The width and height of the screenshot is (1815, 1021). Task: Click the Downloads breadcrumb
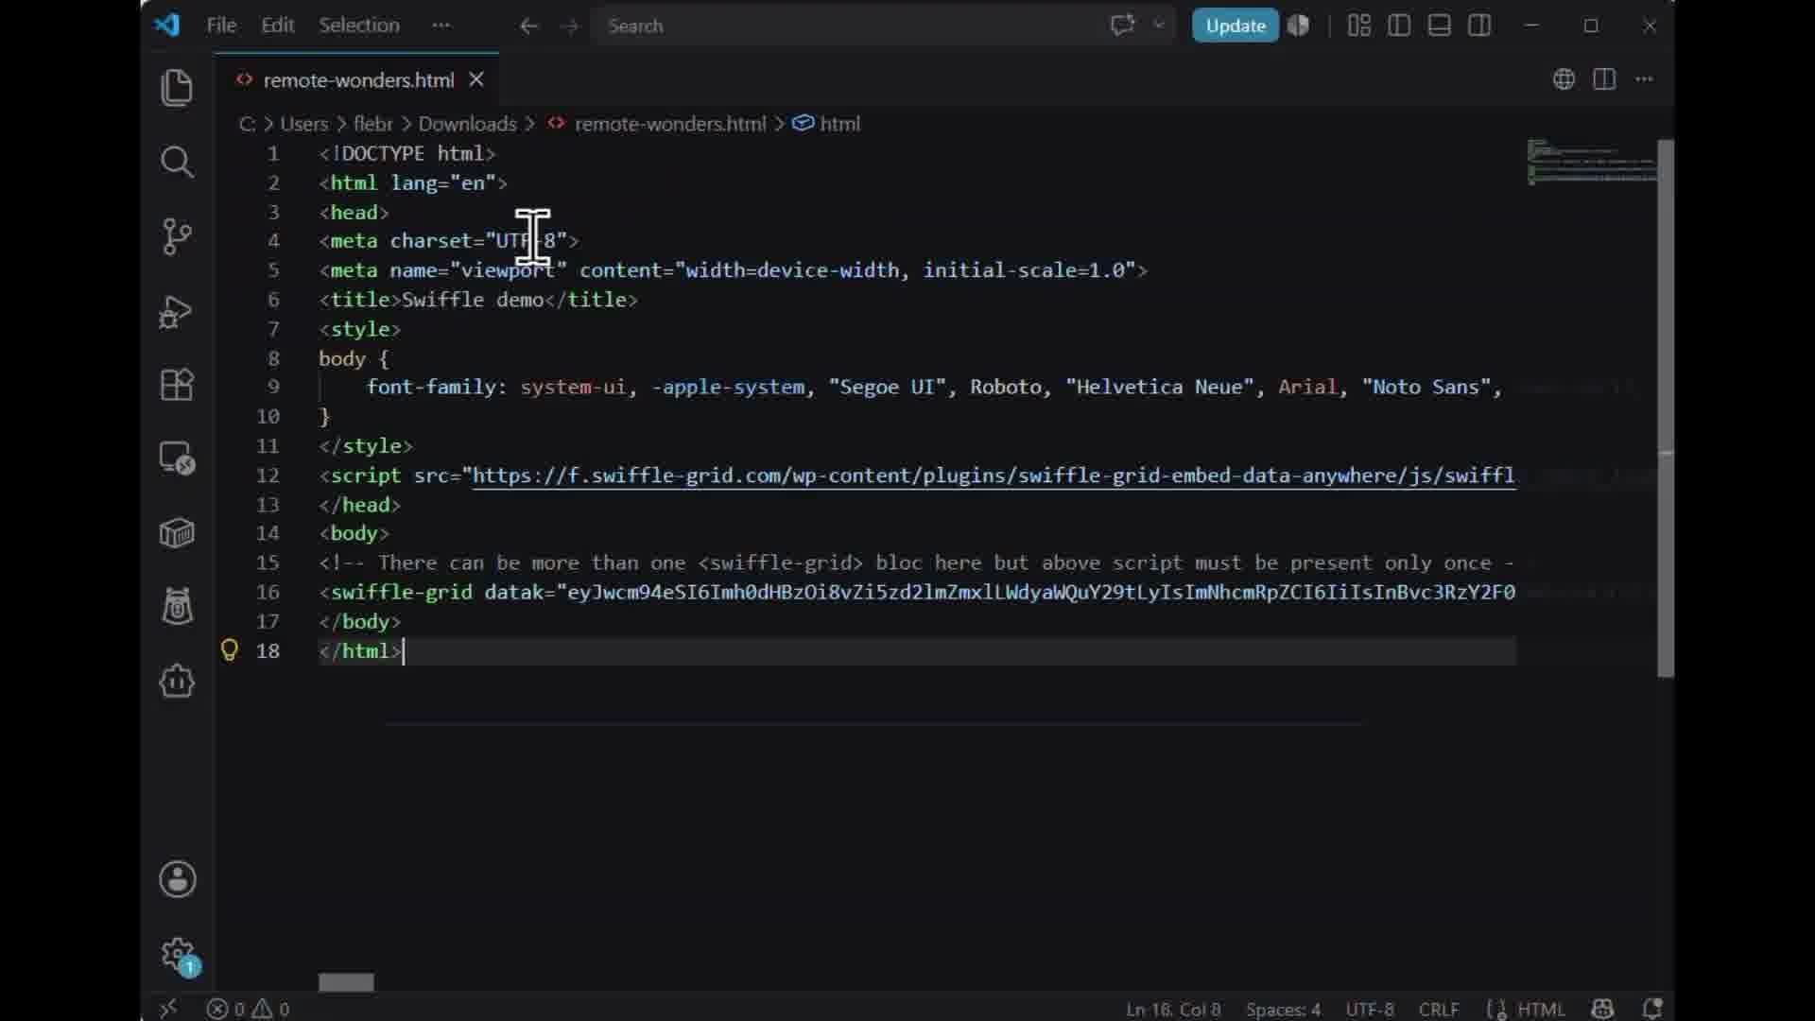(x=468, y=124)
